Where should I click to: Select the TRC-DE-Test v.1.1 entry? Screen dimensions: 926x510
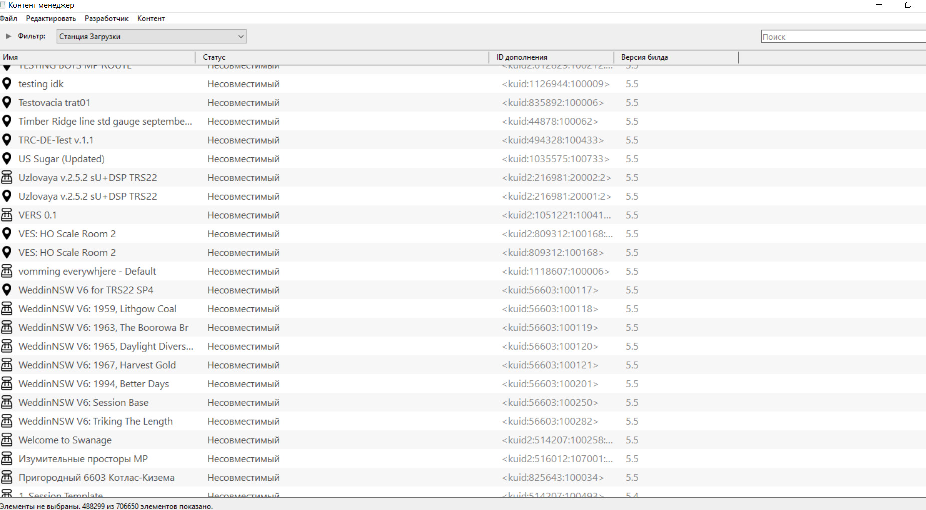[56, 140]
